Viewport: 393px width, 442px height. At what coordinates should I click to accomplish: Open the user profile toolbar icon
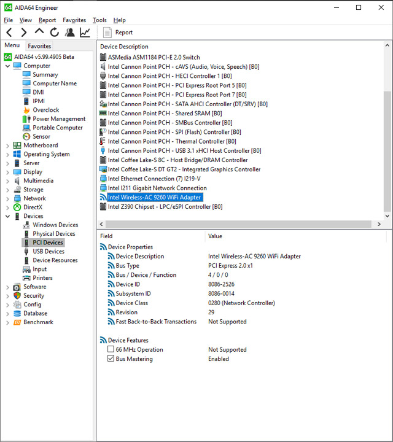[x=69, y=33]
